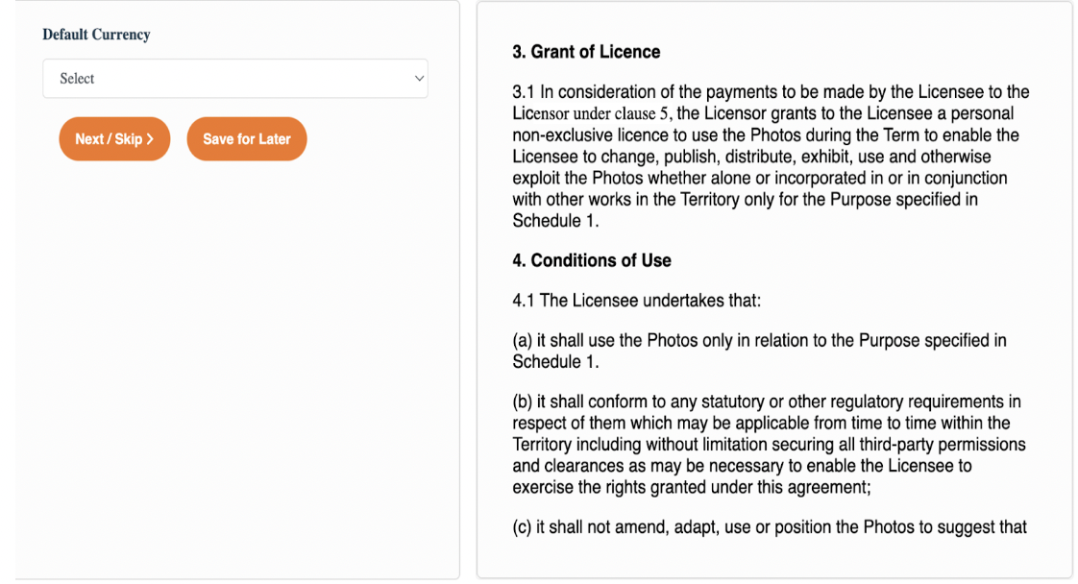Click the chevron arrow of the currency select
The image size is (1078, 584).
(x=419, y=79)
